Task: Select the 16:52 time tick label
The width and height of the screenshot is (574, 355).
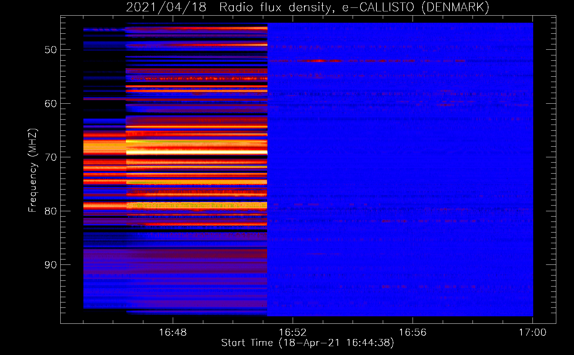Action: pyautogui.click(x=293, y=333)
